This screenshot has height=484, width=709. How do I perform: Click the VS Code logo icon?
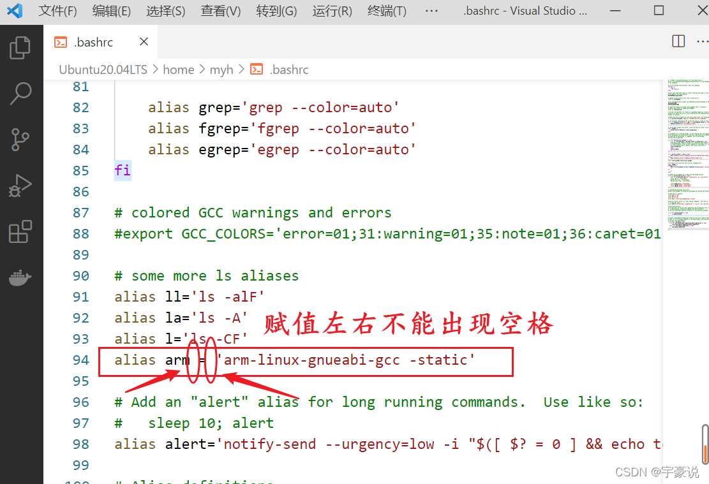[15, 10]
